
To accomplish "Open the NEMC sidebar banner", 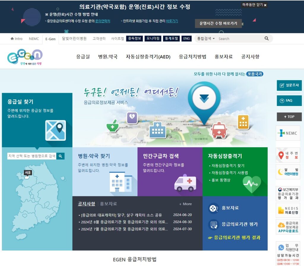I will (x=288, y=133).
